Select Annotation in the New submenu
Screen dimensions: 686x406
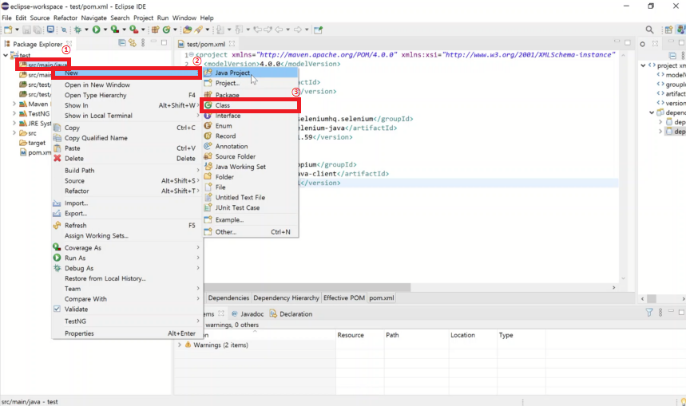click(x=251, y=147)
